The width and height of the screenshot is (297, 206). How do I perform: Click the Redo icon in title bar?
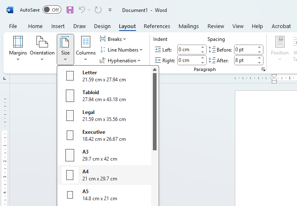coord(98,10)
